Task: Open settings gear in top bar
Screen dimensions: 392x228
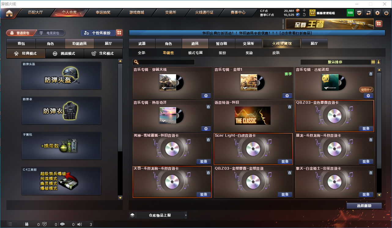Action: (x=378, y=13)
